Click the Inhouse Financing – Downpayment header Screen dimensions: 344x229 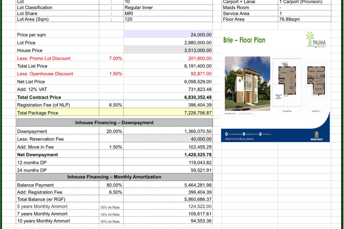[x=114, y=122]
